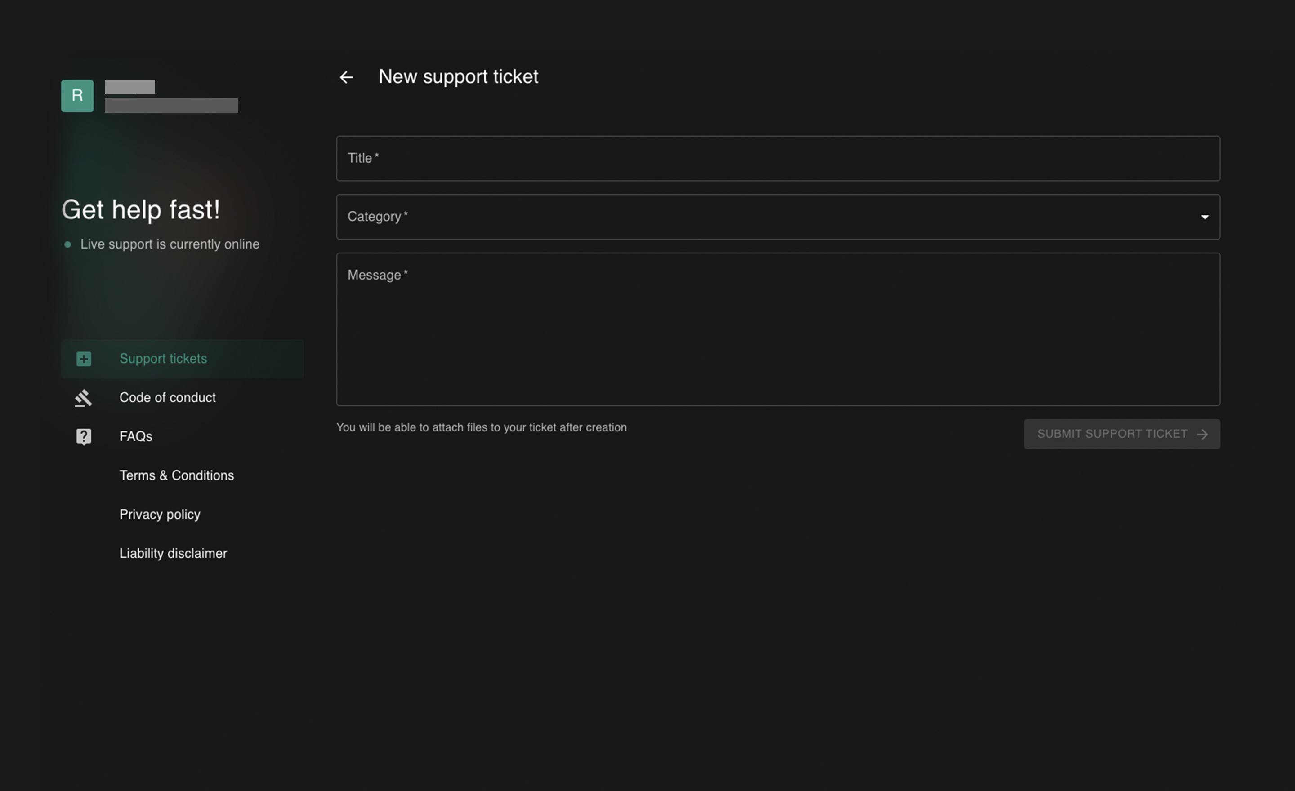The height and width of the screenshot is (791, 1295).
Task: View the Privacy policy
Action: pos(160,514)
